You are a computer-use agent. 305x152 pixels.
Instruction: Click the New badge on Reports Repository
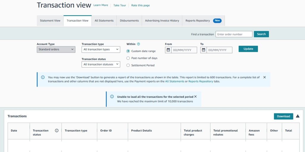(217, 21)
